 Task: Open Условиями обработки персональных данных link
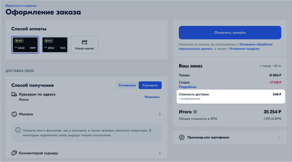(226, 46)
